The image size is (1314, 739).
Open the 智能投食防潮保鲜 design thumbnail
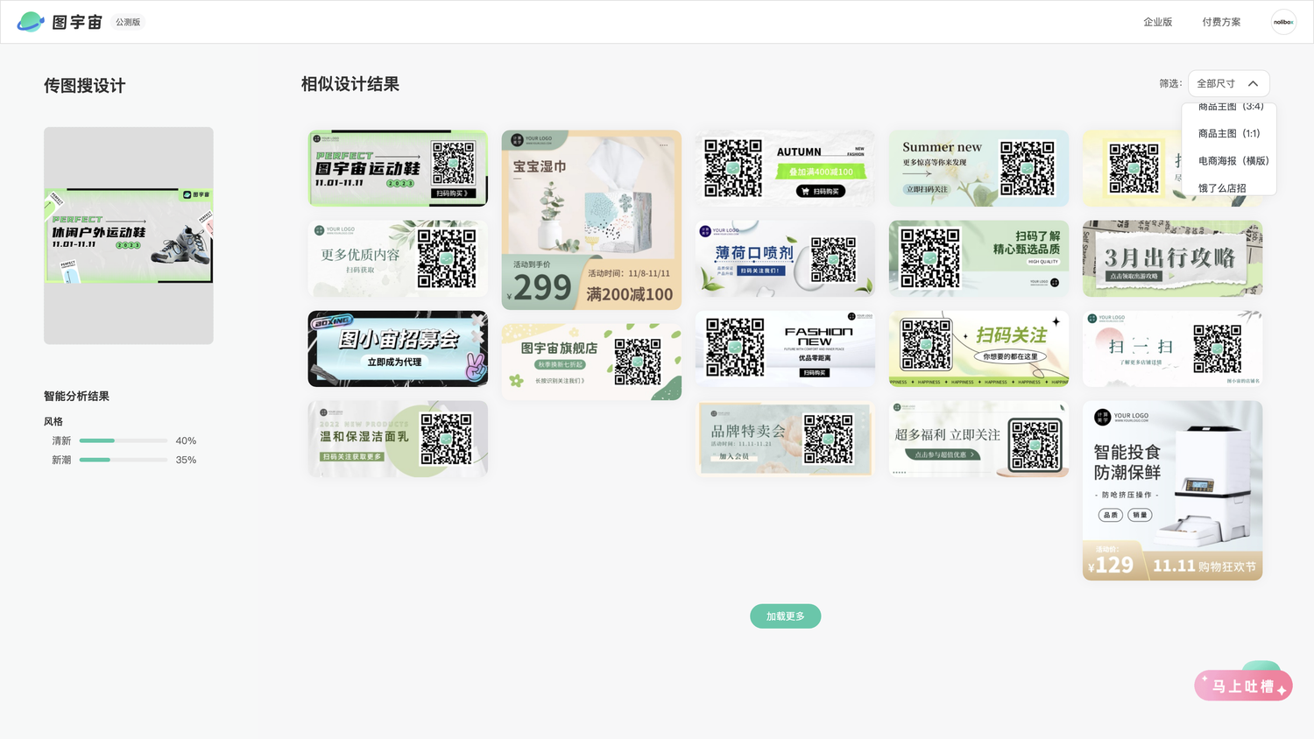point(1172,490)
